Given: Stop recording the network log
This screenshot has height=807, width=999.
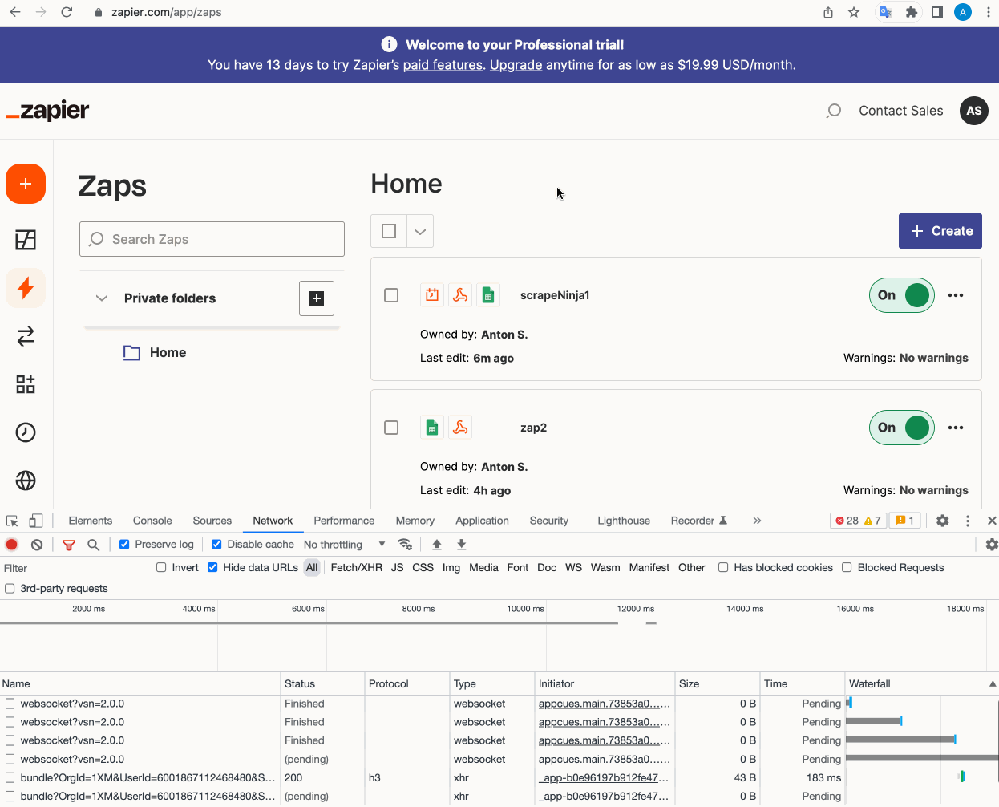Looking at the screenshot, I should pos(12,545).
